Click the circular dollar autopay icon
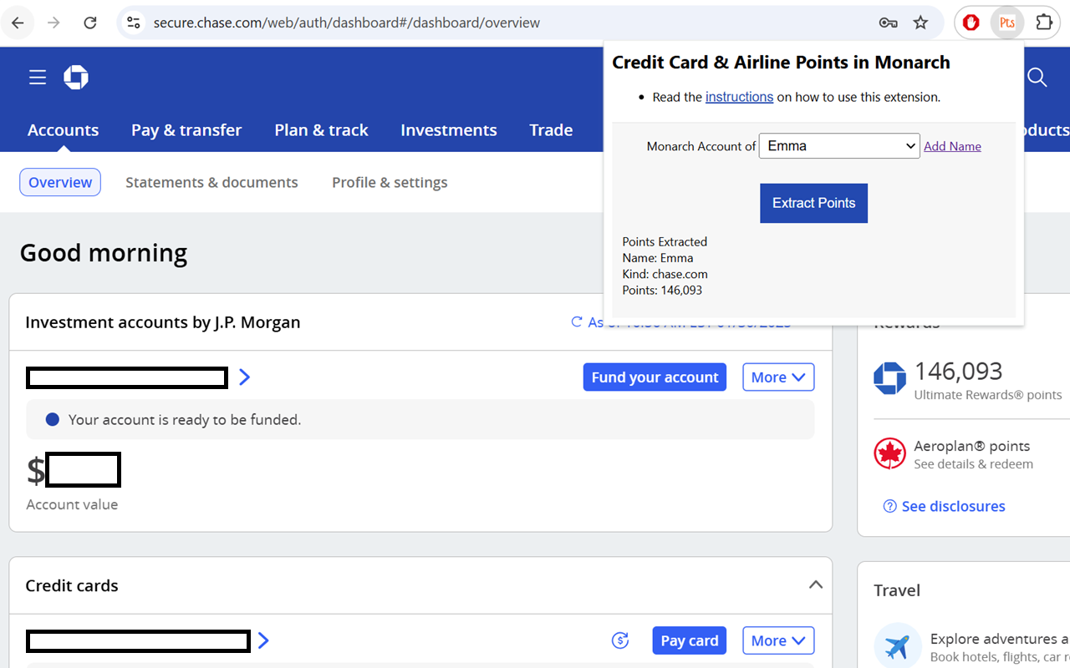This screenshot has height=668, width=1070. (x=620, y=640)
